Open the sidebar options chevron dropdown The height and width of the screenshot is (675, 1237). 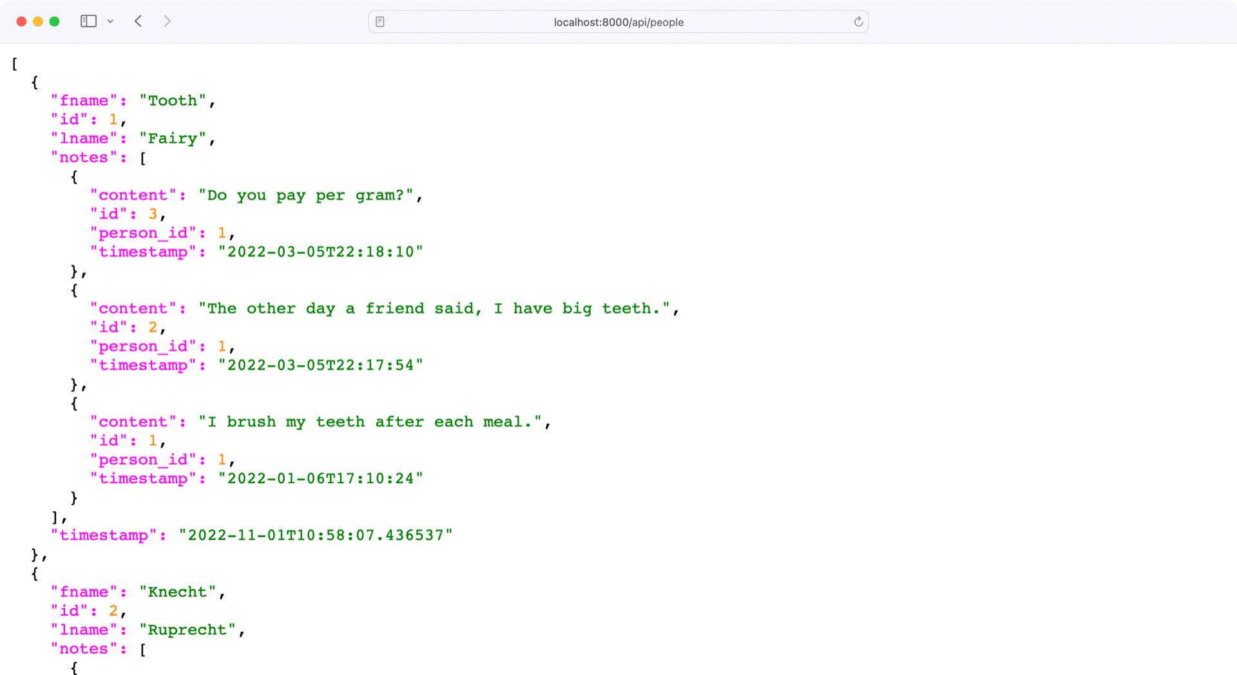(x=110, y=21)
